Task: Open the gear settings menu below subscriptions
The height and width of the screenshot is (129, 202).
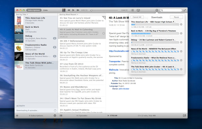Action: [55, 116]
